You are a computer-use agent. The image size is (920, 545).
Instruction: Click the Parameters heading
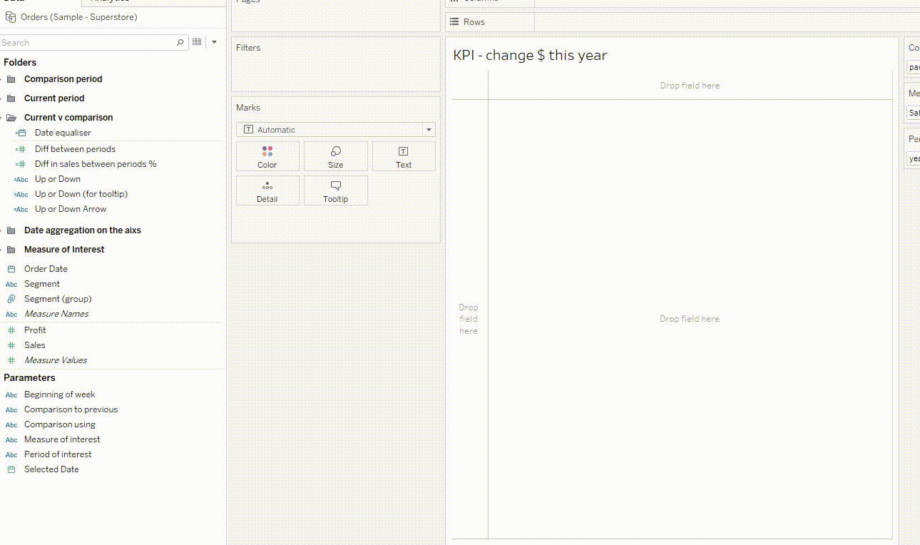[x=29, y=378]
